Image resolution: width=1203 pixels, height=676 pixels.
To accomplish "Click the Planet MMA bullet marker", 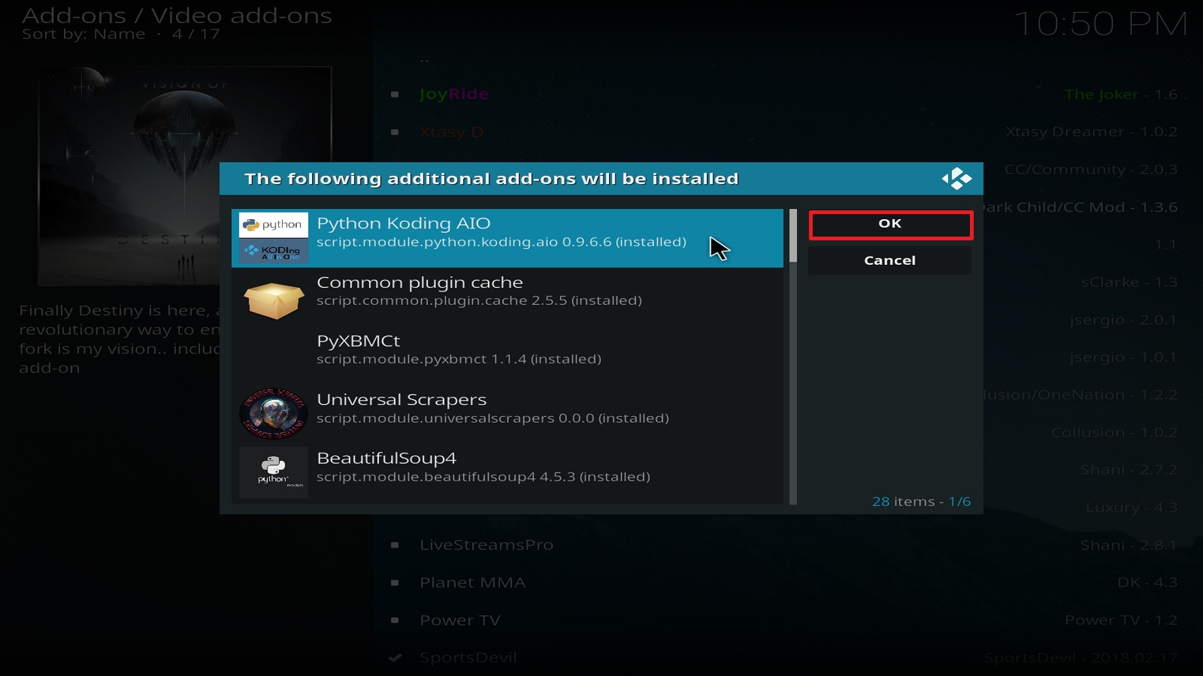I will 395,583.
